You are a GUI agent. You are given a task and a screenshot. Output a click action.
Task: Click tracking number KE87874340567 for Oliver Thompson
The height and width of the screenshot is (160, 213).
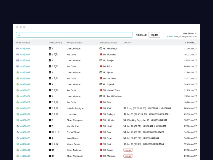tap(159, 120)
